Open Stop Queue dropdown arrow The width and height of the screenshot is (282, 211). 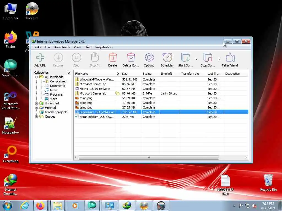(x=219, y=59)
